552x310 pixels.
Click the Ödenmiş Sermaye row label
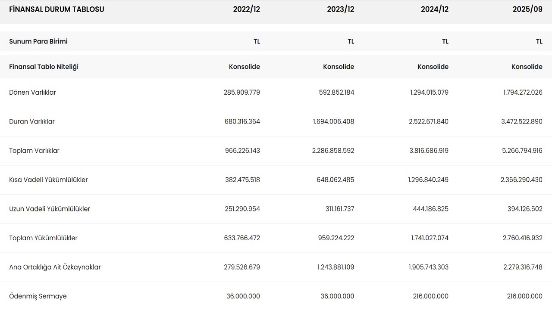pos(38,296)
